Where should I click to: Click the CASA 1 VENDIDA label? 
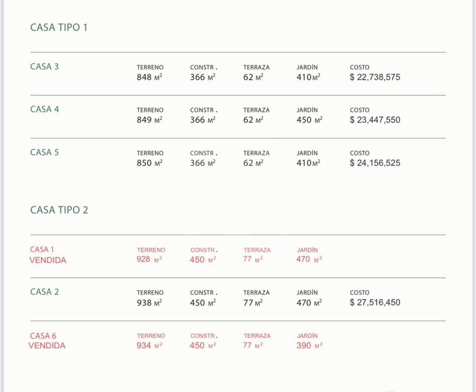48,255
